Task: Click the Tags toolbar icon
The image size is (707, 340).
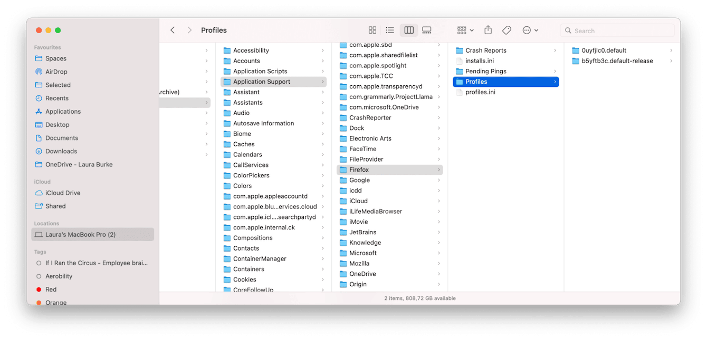Action: (507, 30)
